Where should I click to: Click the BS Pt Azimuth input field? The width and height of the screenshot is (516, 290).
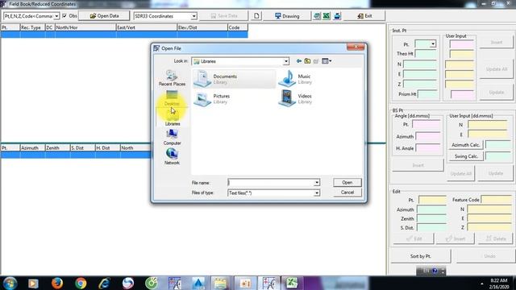click(428, 136)
